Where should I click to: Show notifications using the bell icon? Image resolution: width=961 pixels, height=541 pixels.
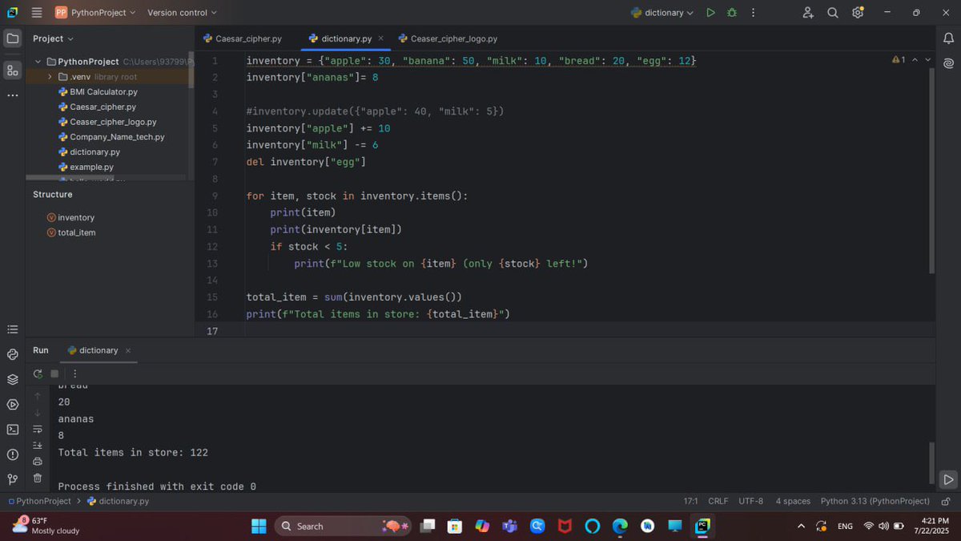(x=948, y=38)
